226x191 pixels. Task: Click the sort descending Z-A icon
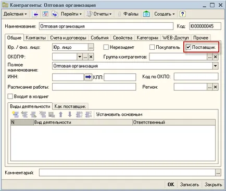pos(89,115)
